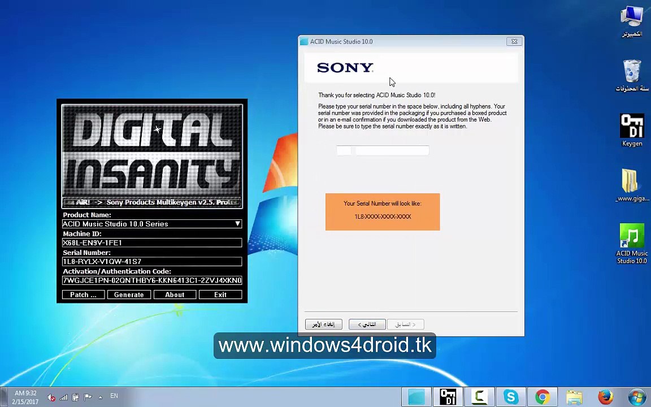Viewport: 651px width, 407px height.
Task: Open Google Chrome from the taskbar
Action: [542, 397]
